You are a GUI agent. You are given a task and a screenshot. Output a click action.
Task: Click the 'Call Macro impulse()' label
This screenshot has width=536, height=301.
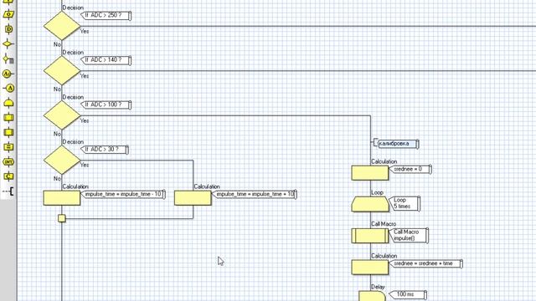[409, 235]
